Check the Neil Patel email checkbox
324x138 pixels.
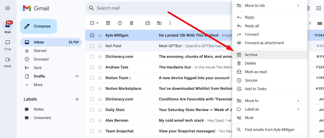(92, 46)
